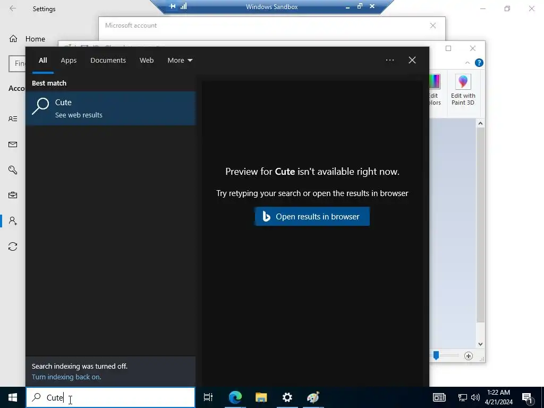The width and height of the screenshot is (544, 408).
Task: Switch to Paint via taskbar icon
Action: 313,397
